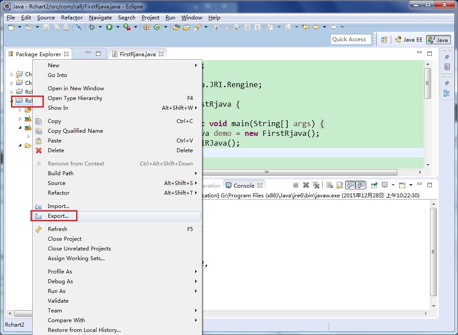Screen dimensions: 458x335
Task: Click the Open Task folder icon
Action: point(186,27)
